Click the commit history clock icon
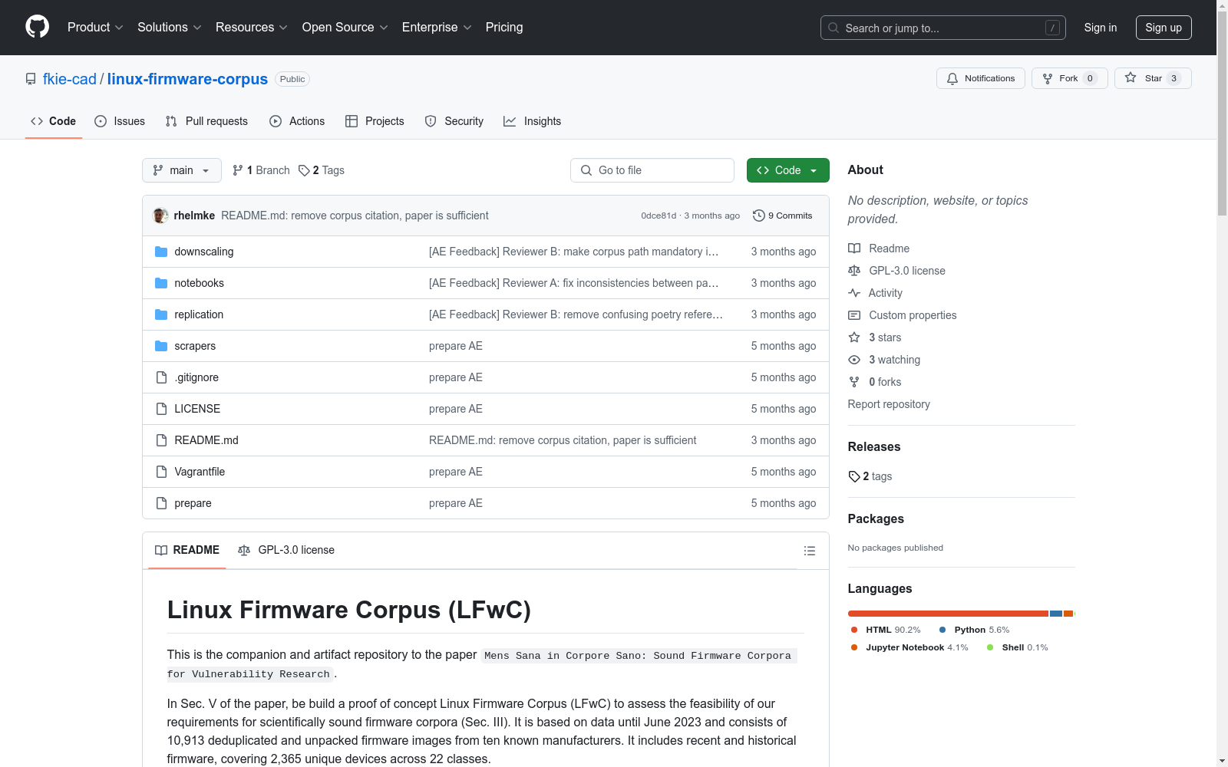Image resolution: width=1228 pixels, height=767 pixels. point(759,216)
